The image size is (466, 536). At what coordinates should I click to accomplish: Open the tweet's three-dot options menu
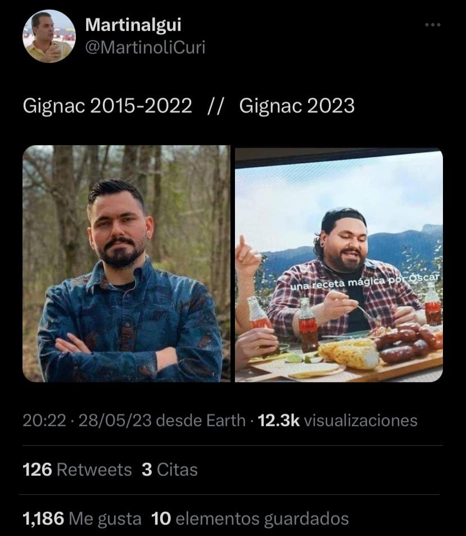coord(433,24)
